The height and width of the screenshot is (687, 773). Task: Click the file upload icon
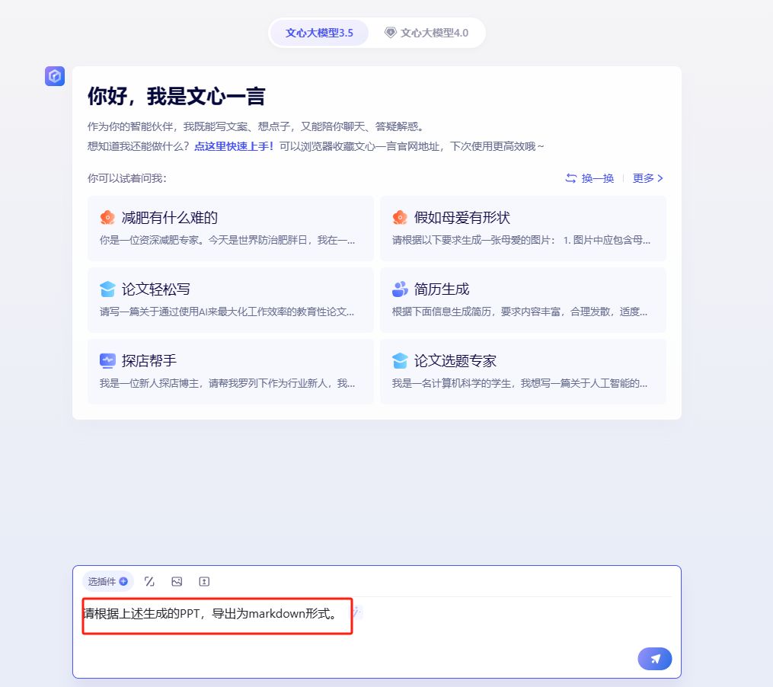pyautogui.click(x=204, y=581)
